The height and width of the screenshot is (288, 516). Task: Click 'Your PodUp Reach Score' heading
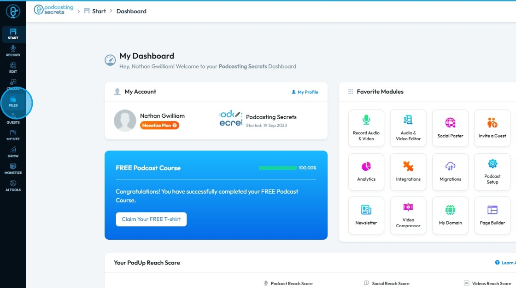[x=147, y=263]
